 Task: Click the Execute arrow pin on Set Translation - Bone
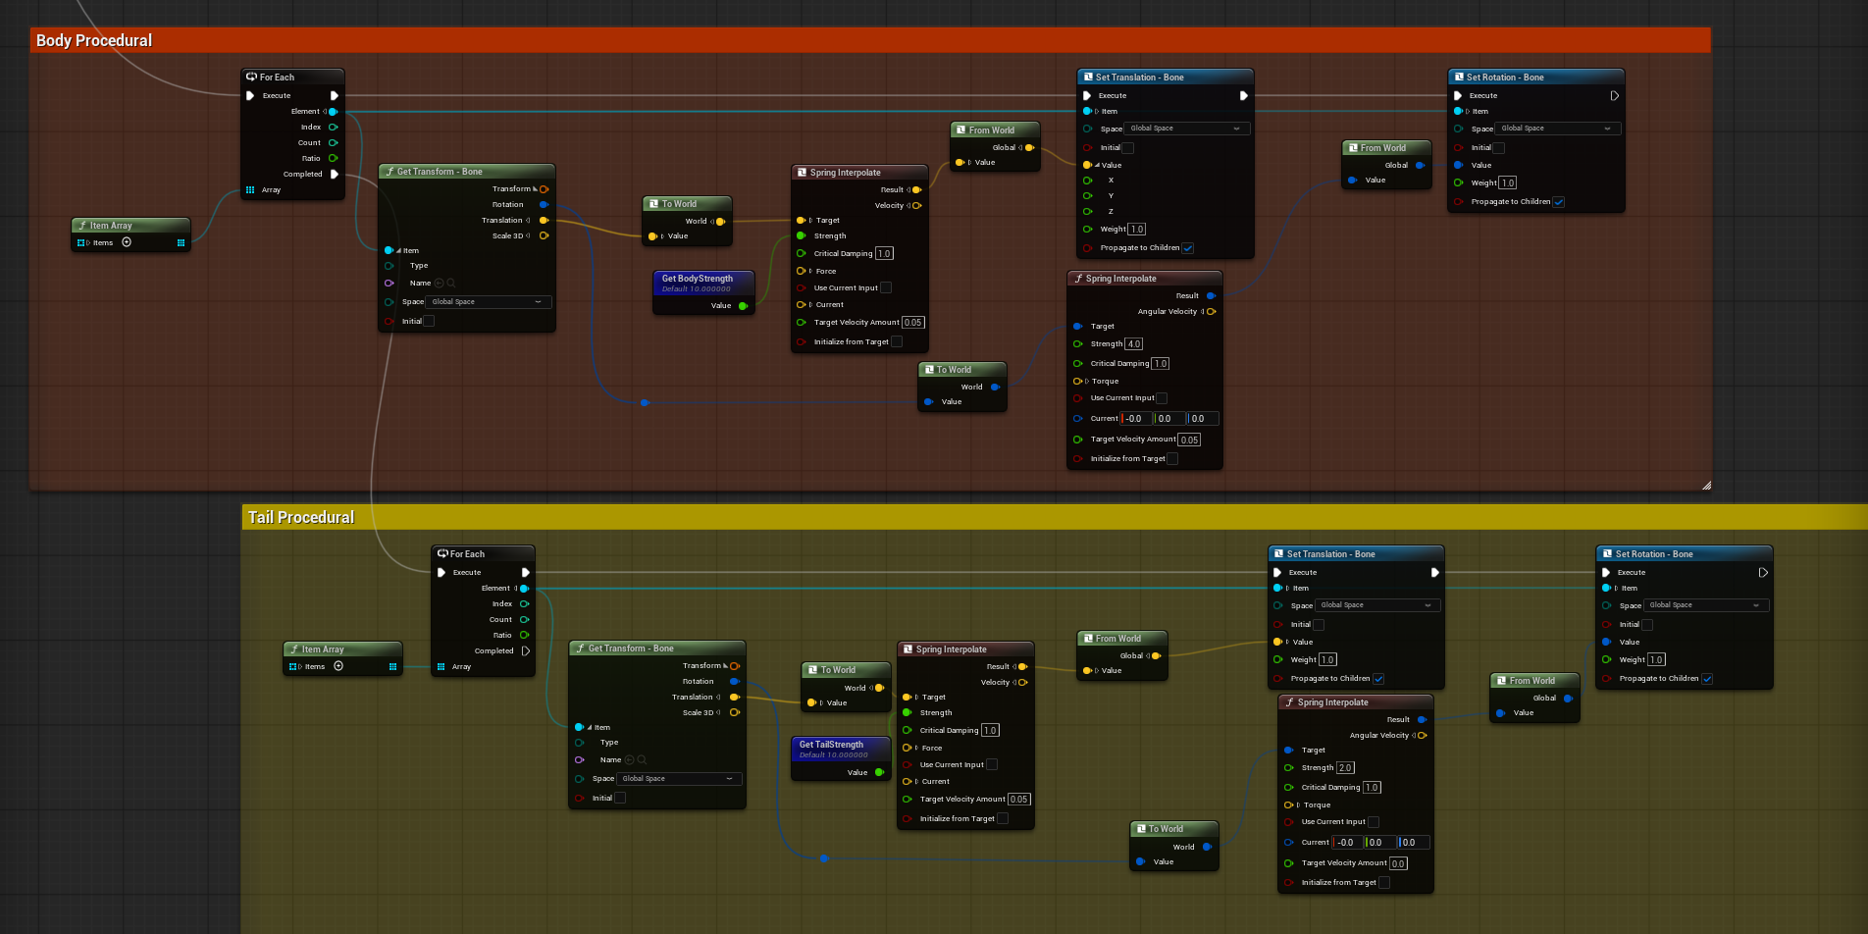(x=1087, y=95)
